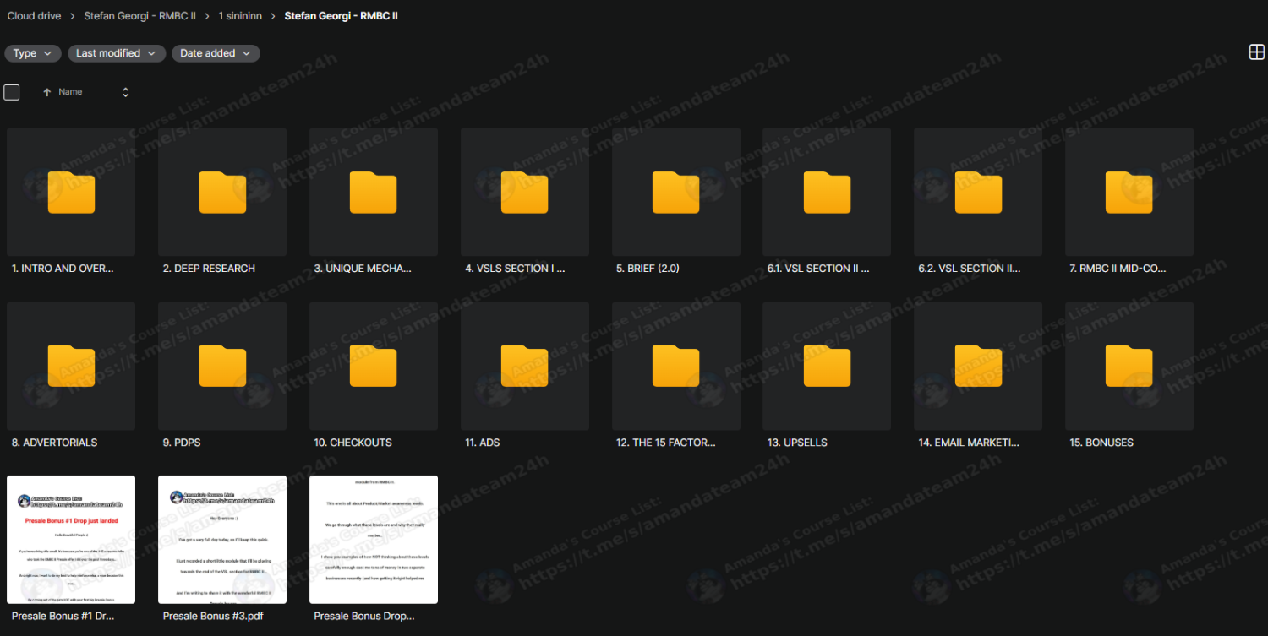Open the 11. ADS folder

coord(524,367)
